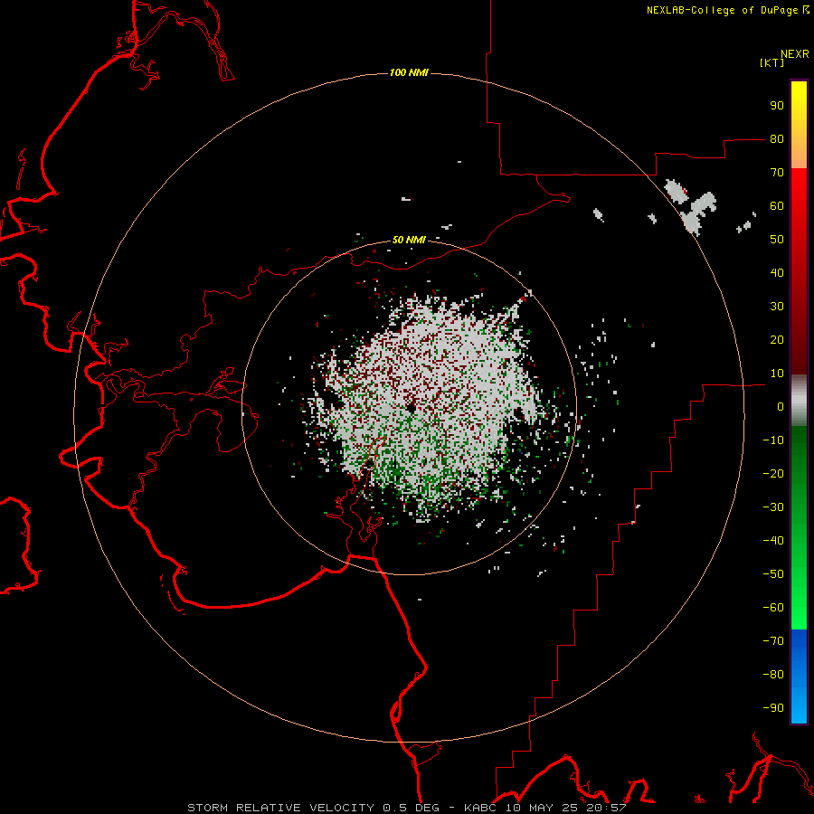Image resolution: width=814 pixels, height=814 pixels.
Task: Click the 90 value on the velocity scale
Action: (x=777, y=106)
